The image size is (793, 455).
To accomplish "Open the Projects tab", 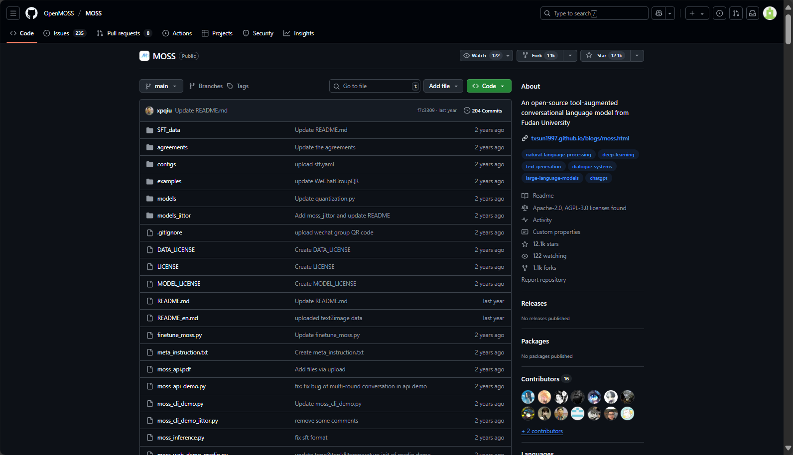I will point(217,33).
